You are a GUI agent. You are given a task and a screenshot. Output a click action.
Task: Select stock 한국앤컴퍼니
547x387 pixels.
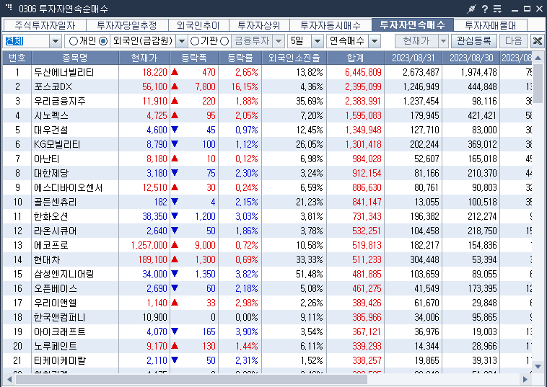coord(60,318)
